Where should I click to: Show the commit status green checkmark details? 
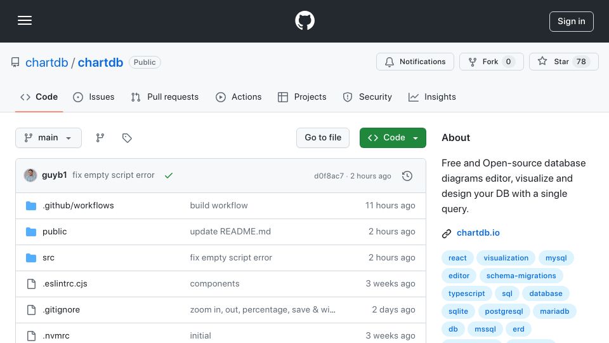point(169,175)
